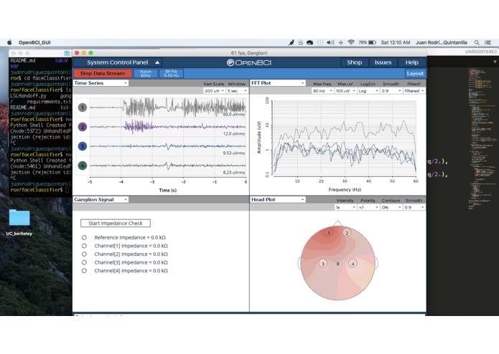Open the FFT Plot widget dropdown
The width and height of the screenshot is (499, 354).
pos(278,83)
